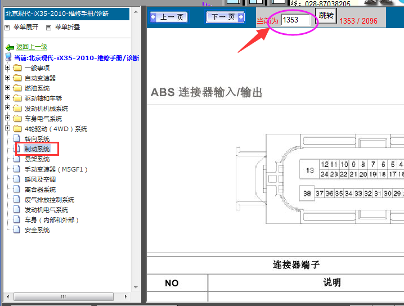
Task: Click page icon beside 车身（内部和外部）
Action: click(x=17, y=219)
